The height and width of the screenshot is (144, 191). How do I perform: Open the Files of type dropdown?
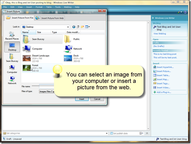point(47,91)
